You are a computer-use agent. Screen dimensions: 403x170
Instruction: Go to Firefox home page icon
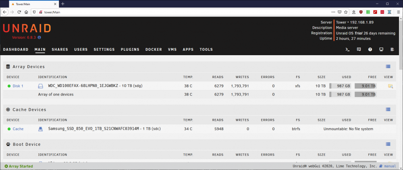tap(26, 12)
